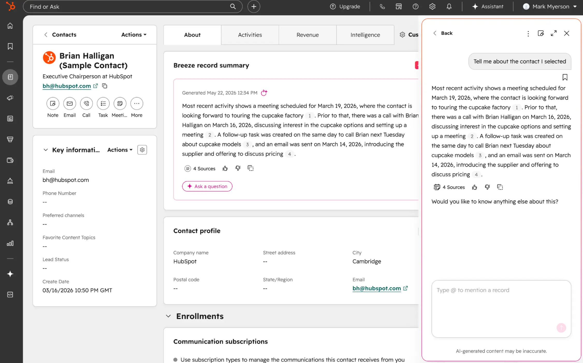
Task: Regenerate the Breeze record summary
Action: [x=264, y=93]
